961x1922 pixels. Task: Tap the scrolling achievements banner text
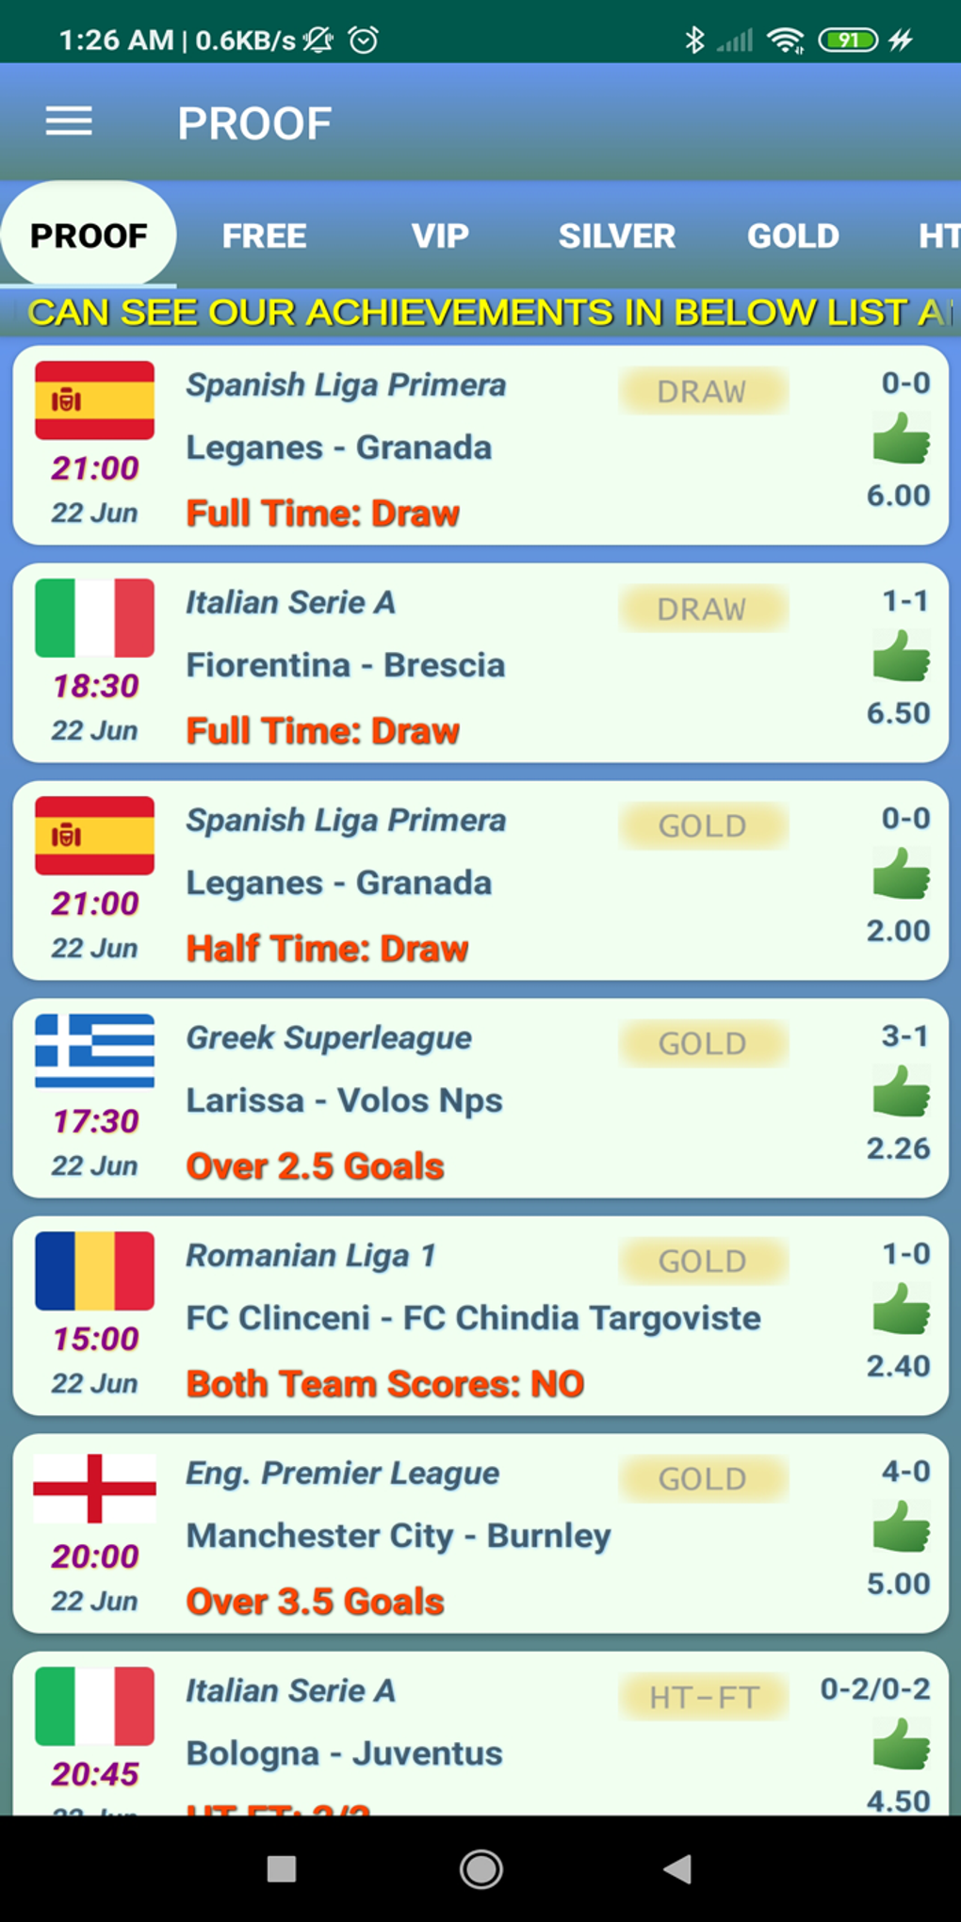coord(480,313)
